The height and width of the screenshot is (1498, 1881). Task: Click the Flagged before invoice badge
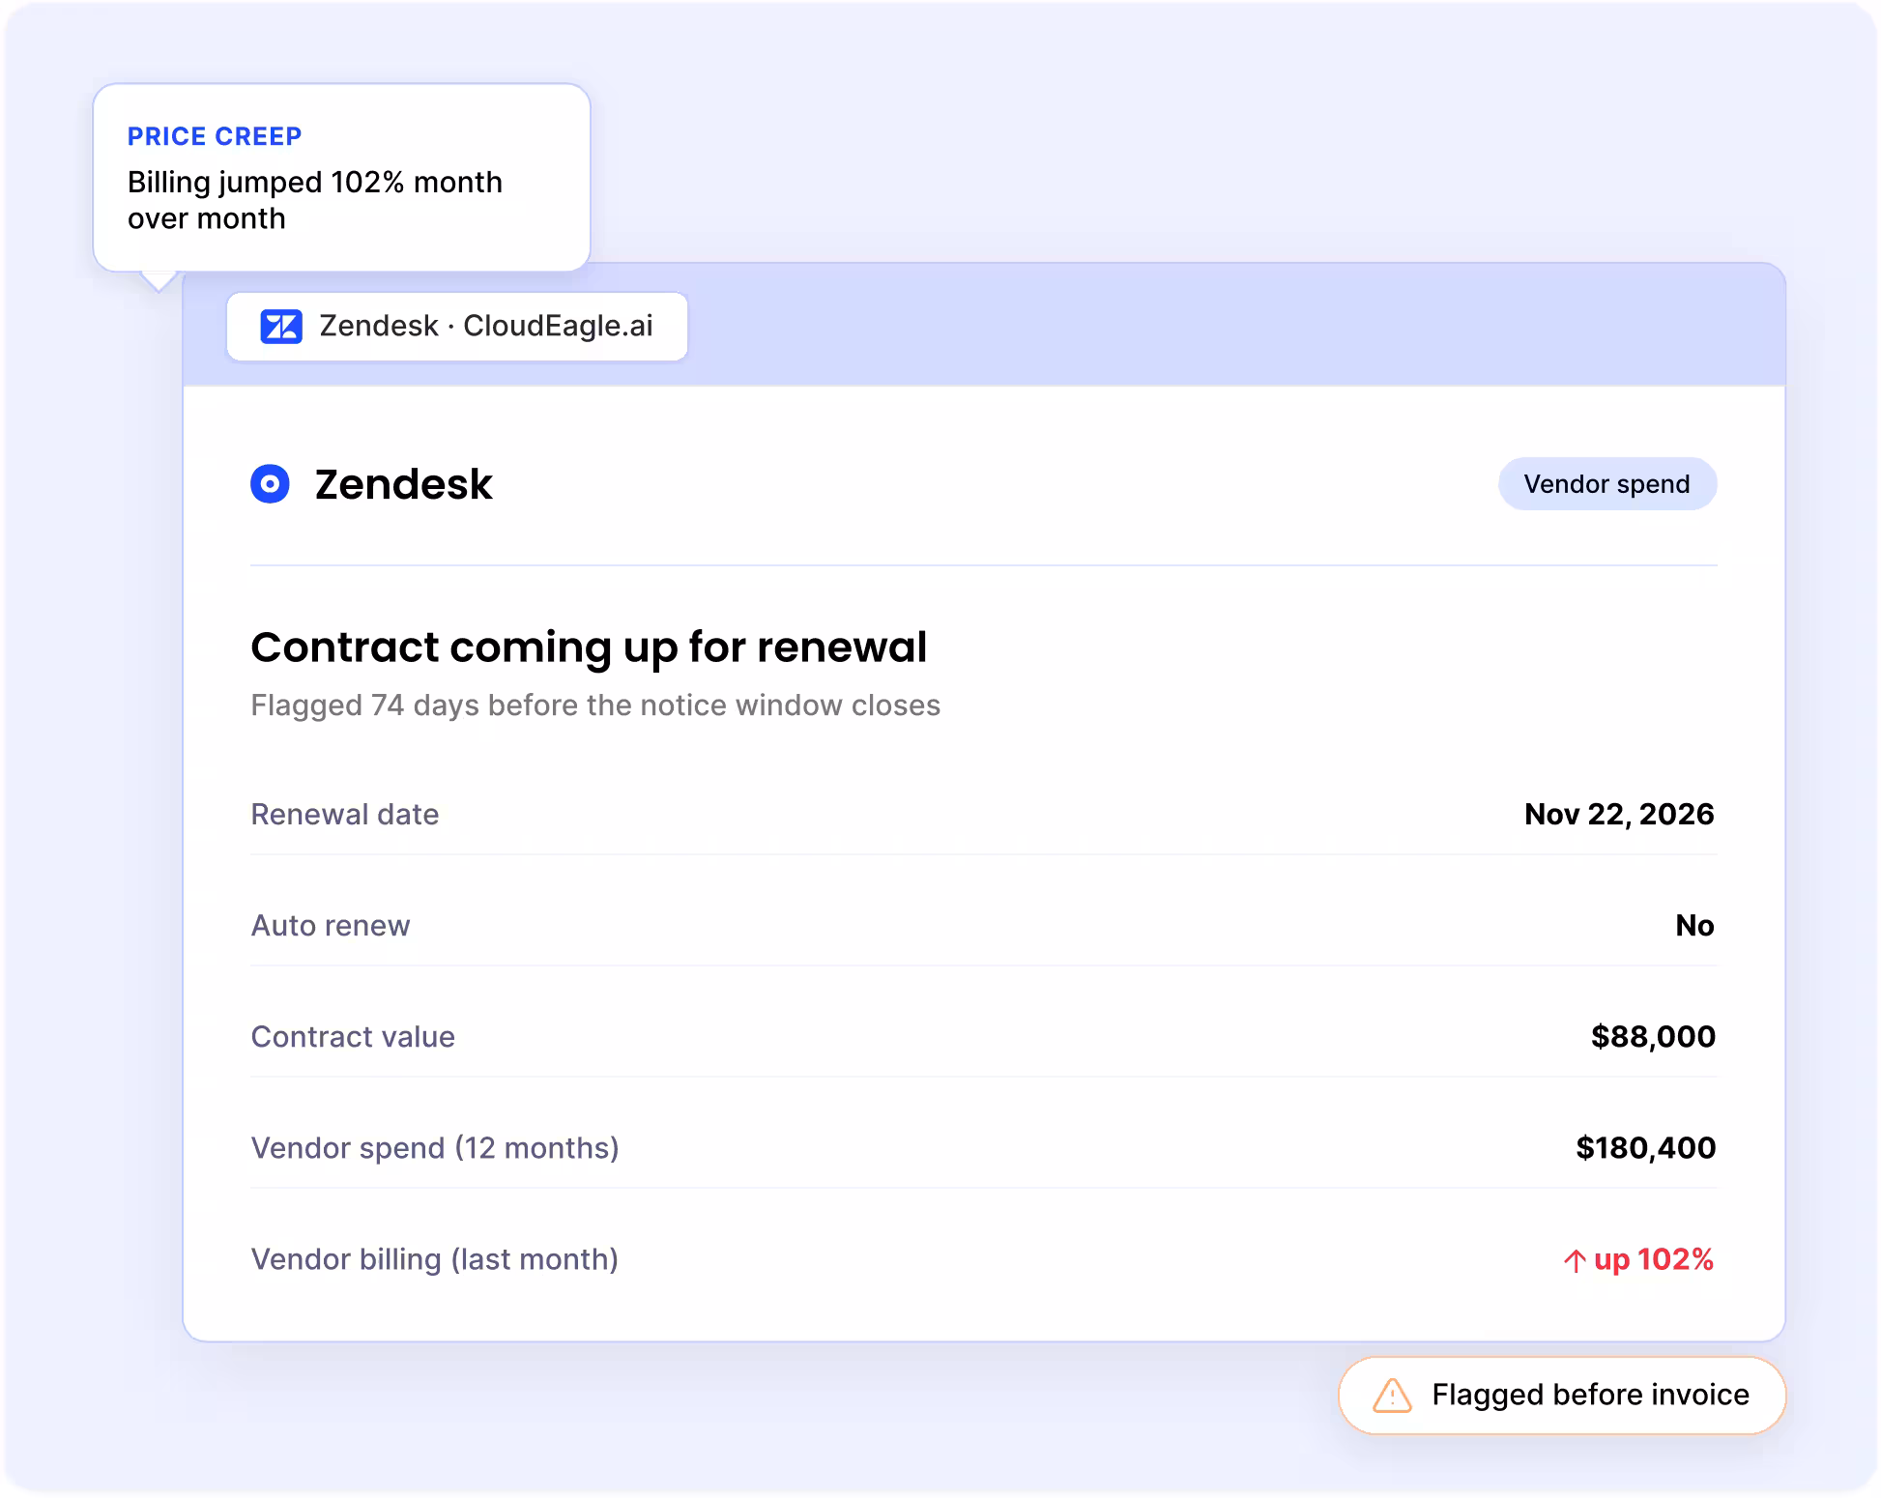(1562, 1395)
